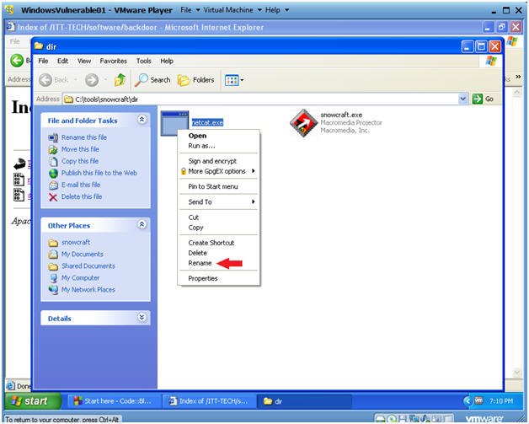The image size is (529, 424).
Task: Click Move this file task link
Action: coord(80,149)
